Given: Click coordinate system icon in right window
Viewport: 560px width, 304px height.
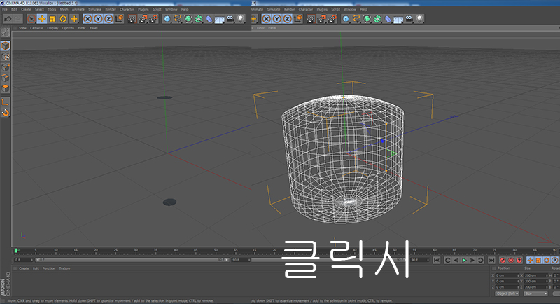Looking at the screenshot, I should coord(298,19).
